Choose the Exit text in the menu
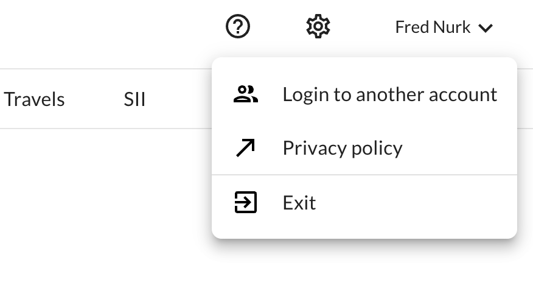The height and width of the screenshot is (296, 533). pyautogui.click(x=299, y=203)
